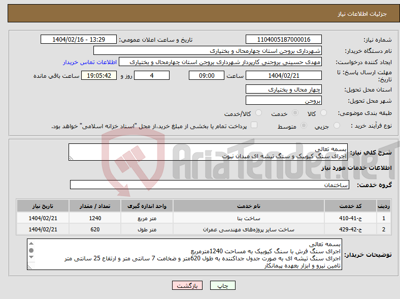This screenshot has height=299, width=400.
Task: Select the خدمت radio button
Action: point(295,113)
